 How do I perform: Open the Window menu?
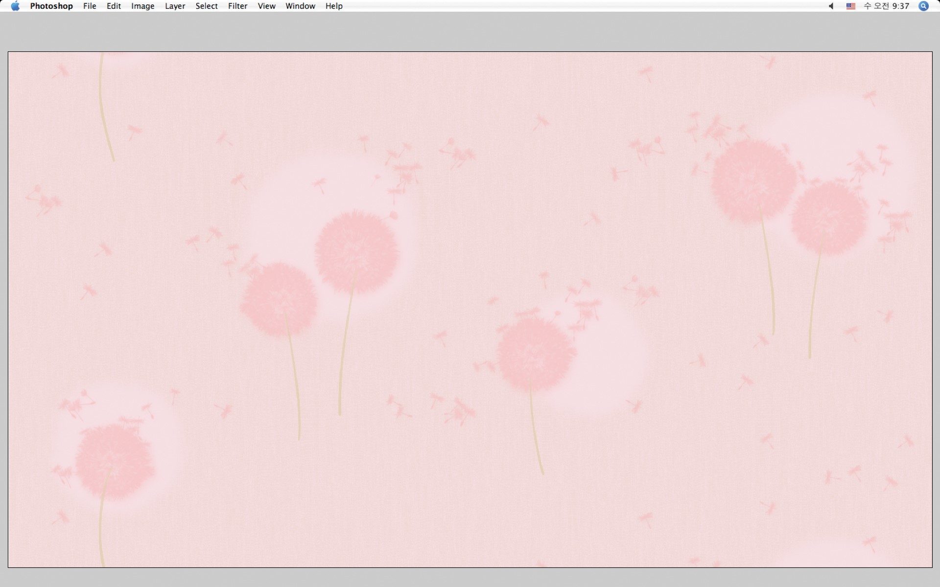300,6
